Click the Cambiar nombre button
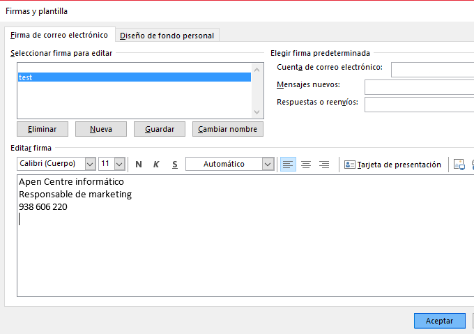This screenshot has height=334, width=474. click(x=228, y=129)
